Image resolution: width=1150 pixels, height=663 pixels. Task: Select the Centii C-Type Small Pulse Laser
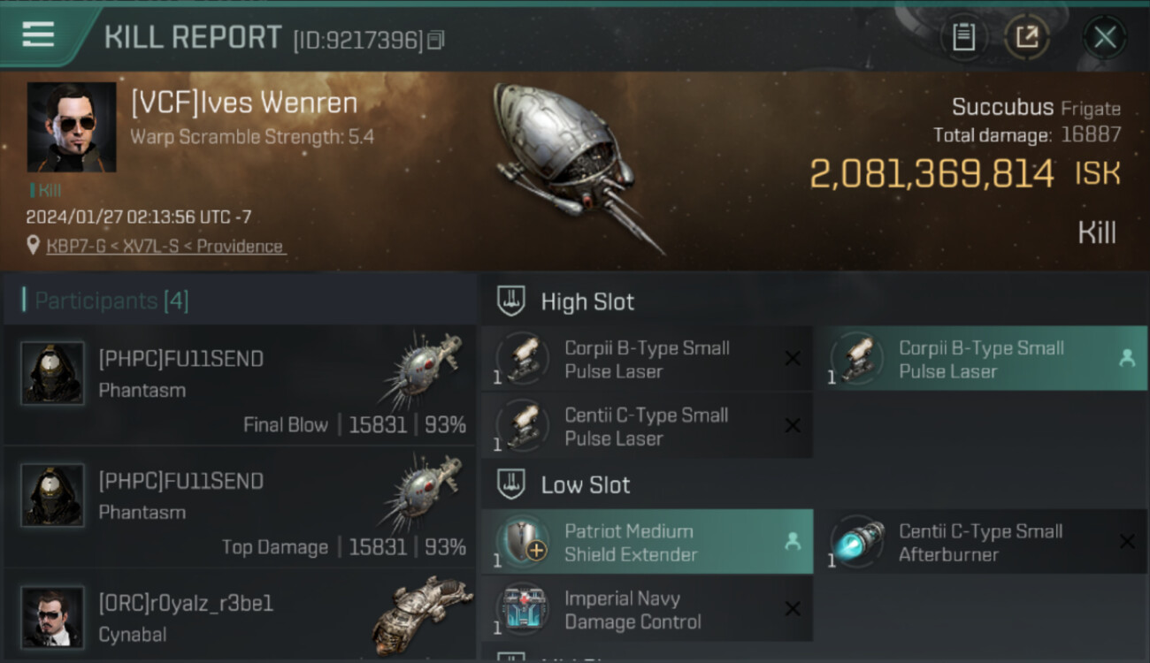click(647, 426)
